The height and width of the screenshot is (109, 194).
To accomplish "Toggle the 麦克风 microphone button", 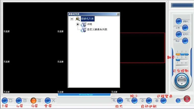I will (179, 34).
